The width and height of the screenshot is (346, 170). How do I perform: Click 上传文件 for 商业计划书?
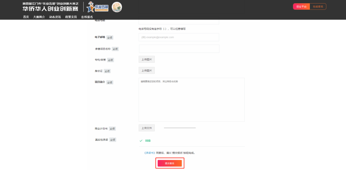click(146, 128)
